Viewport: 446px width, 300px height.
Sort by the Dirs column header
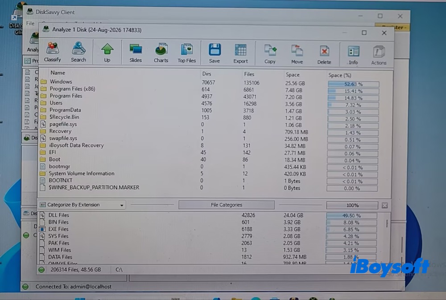207,74
